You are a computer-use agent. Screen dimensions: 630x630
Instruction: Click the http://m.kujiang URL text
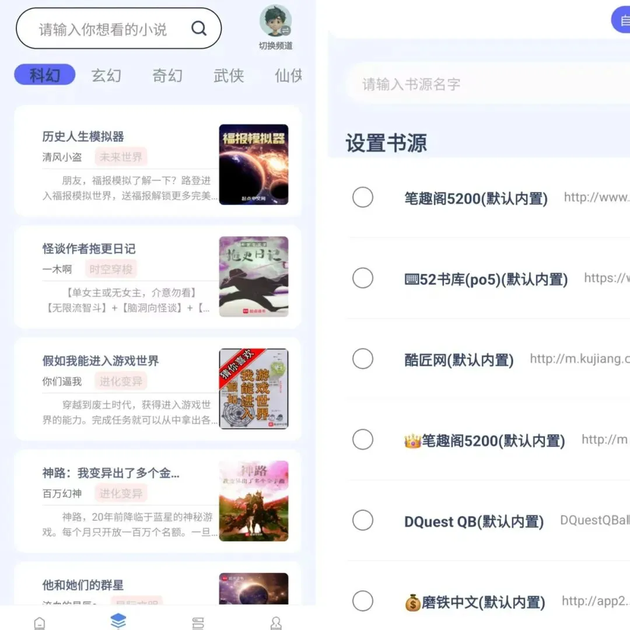(x=580, y=358)
